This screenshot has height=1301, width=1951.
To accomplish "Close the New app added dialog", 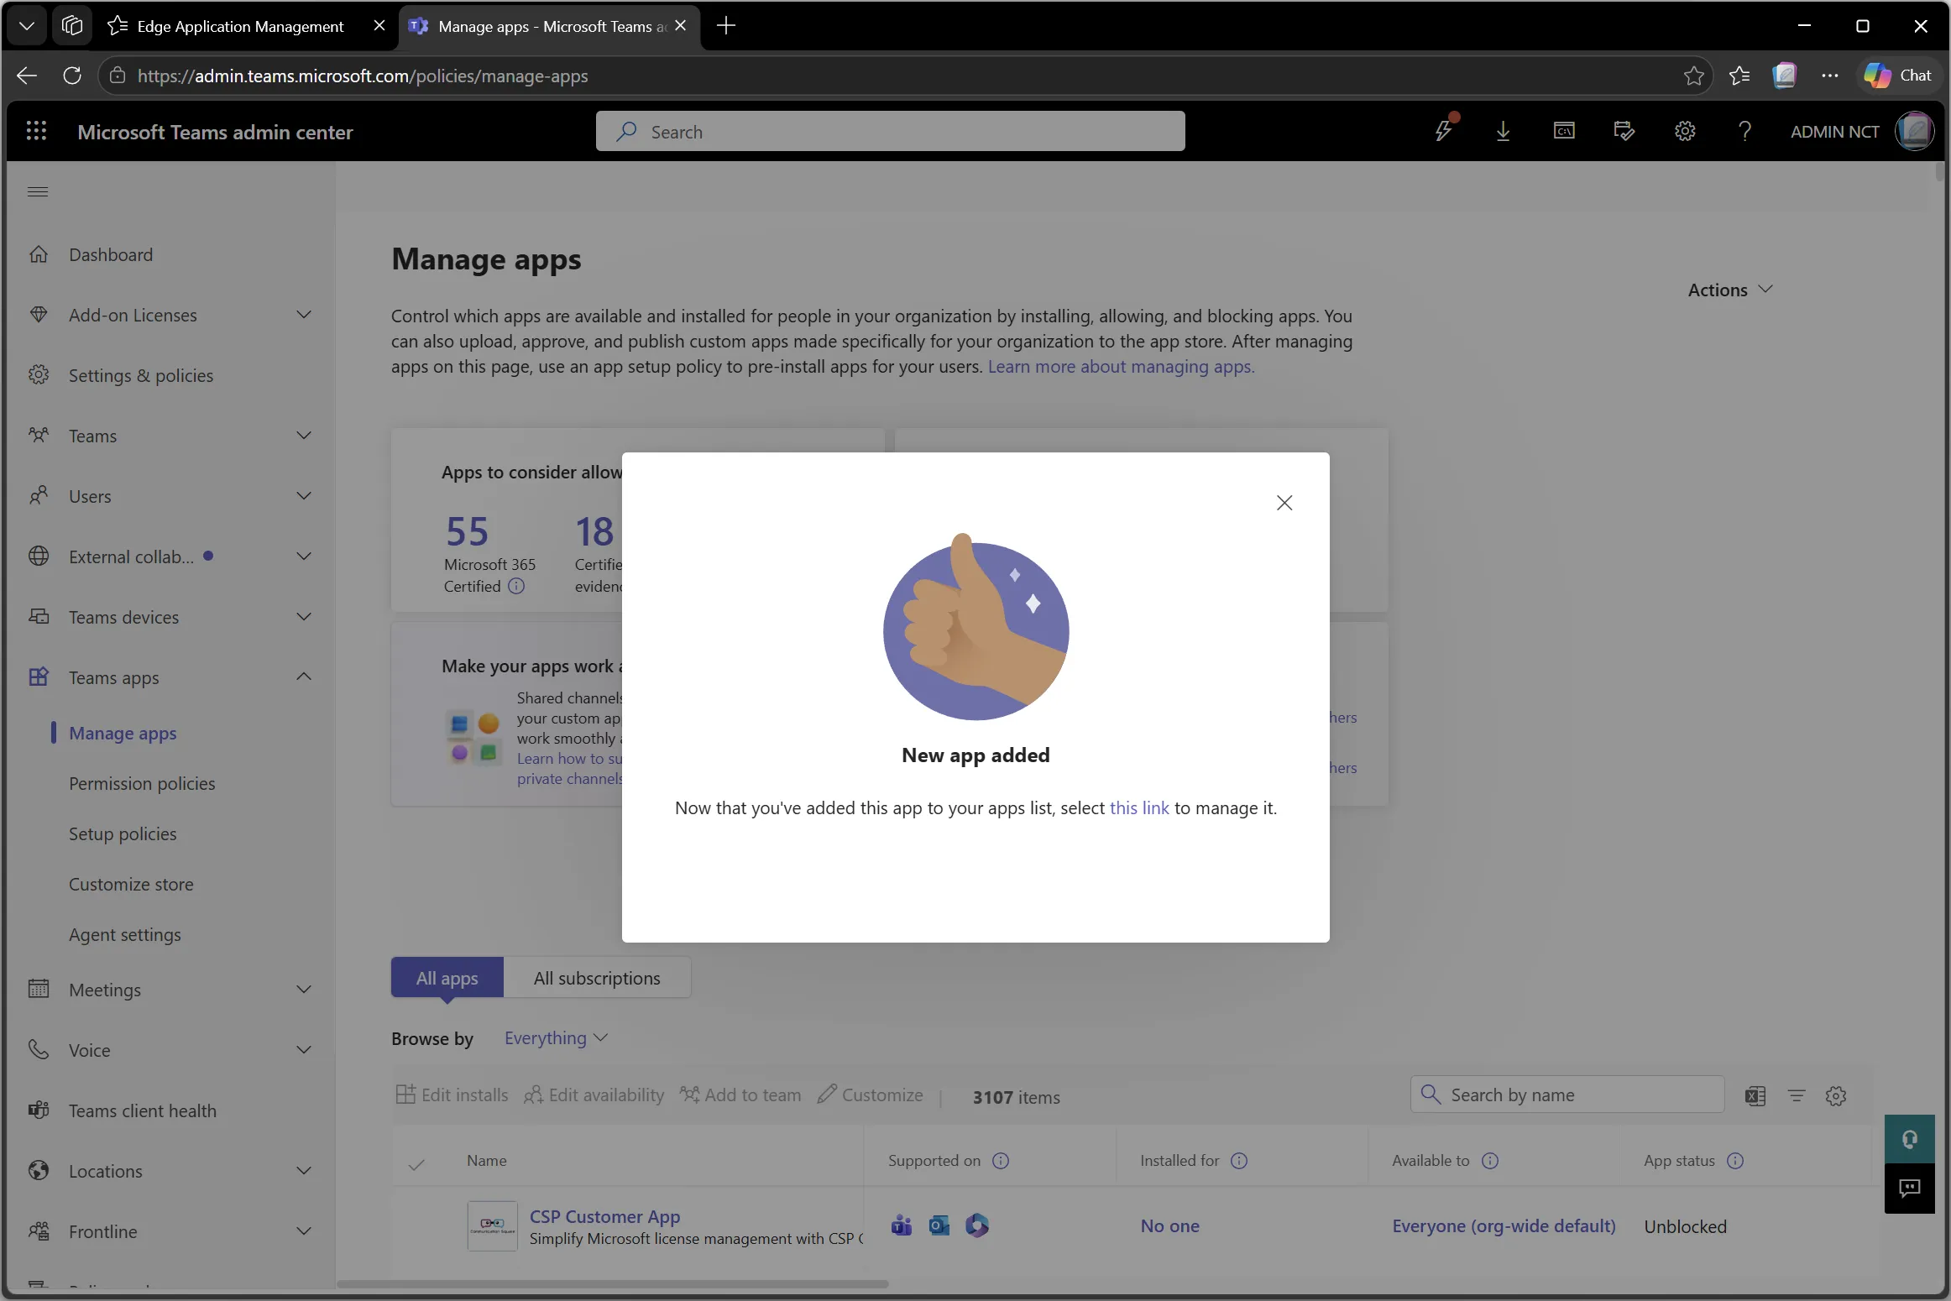I will click(1284, 503).
